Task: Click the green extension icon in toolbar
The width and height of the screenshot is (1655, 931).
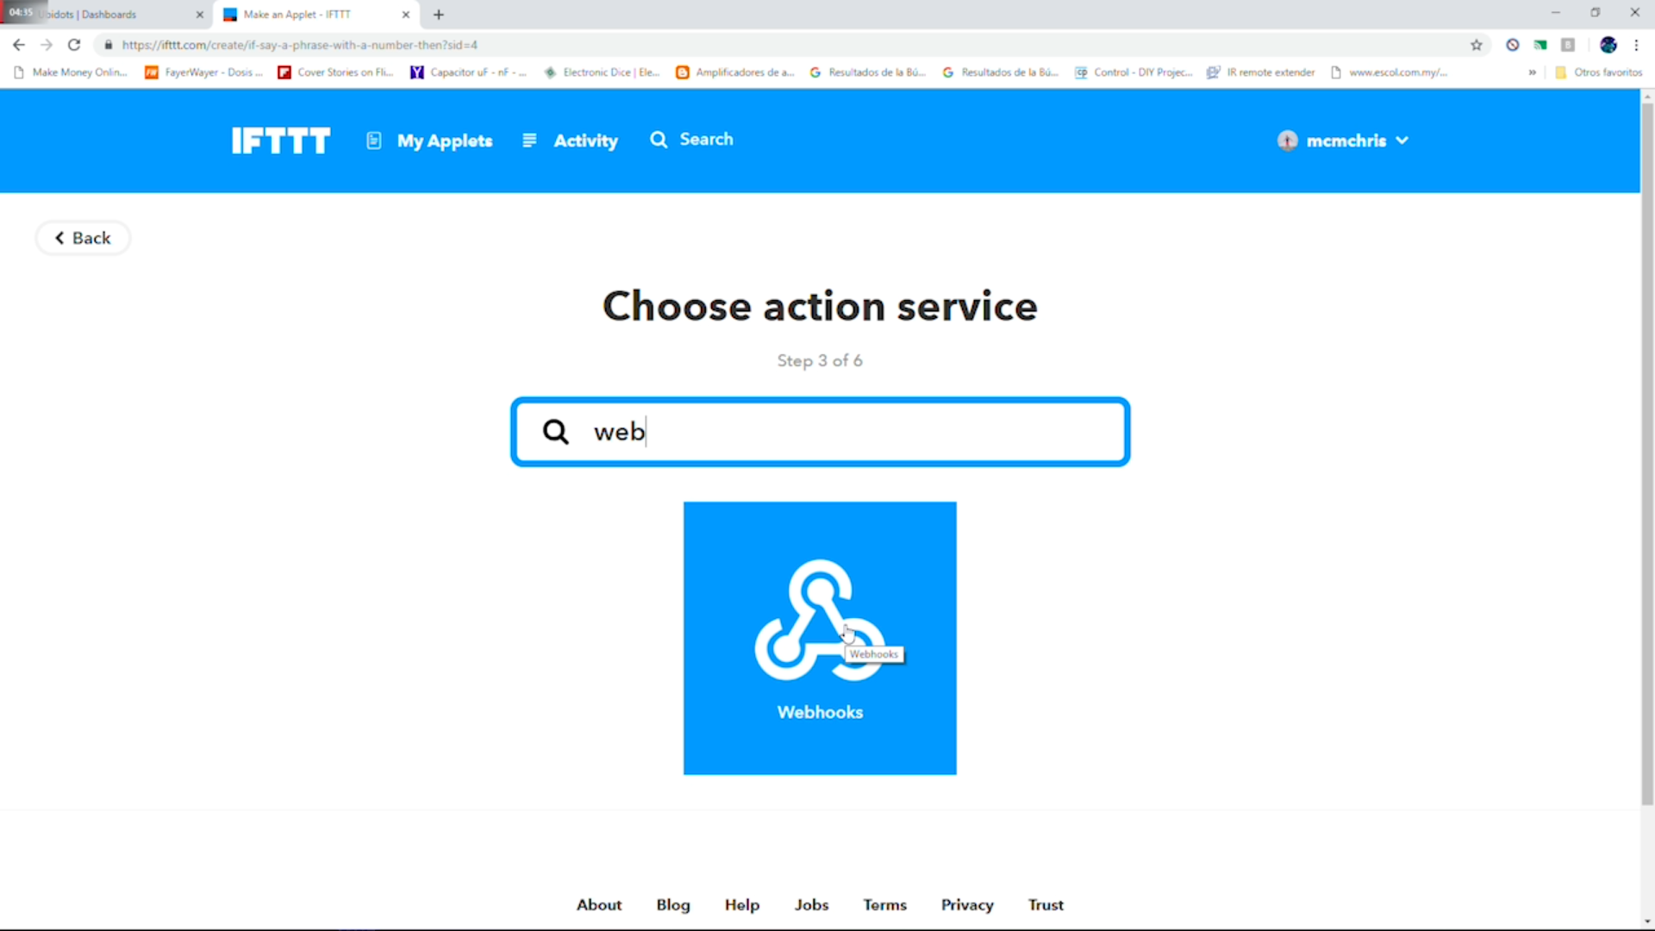Action: [1540, 45]
